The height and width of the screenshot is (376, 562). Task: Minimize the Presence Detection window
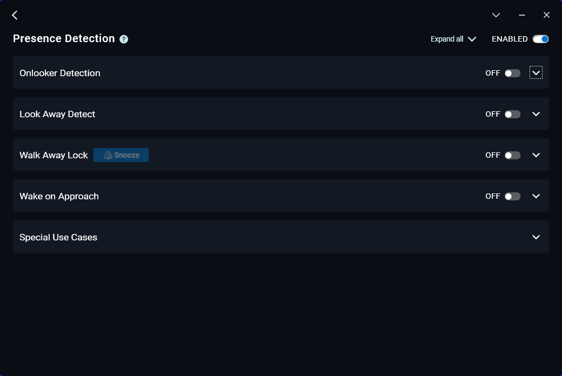(522, 15)
